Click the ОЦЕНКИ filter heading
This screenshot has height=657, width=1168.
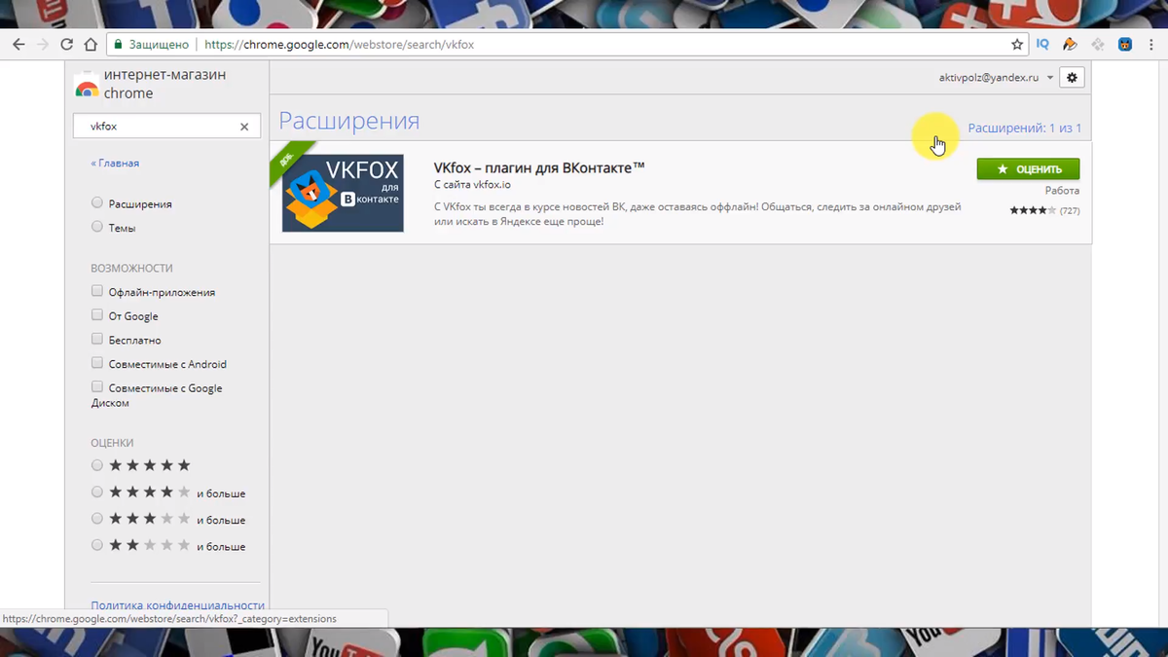112,442
